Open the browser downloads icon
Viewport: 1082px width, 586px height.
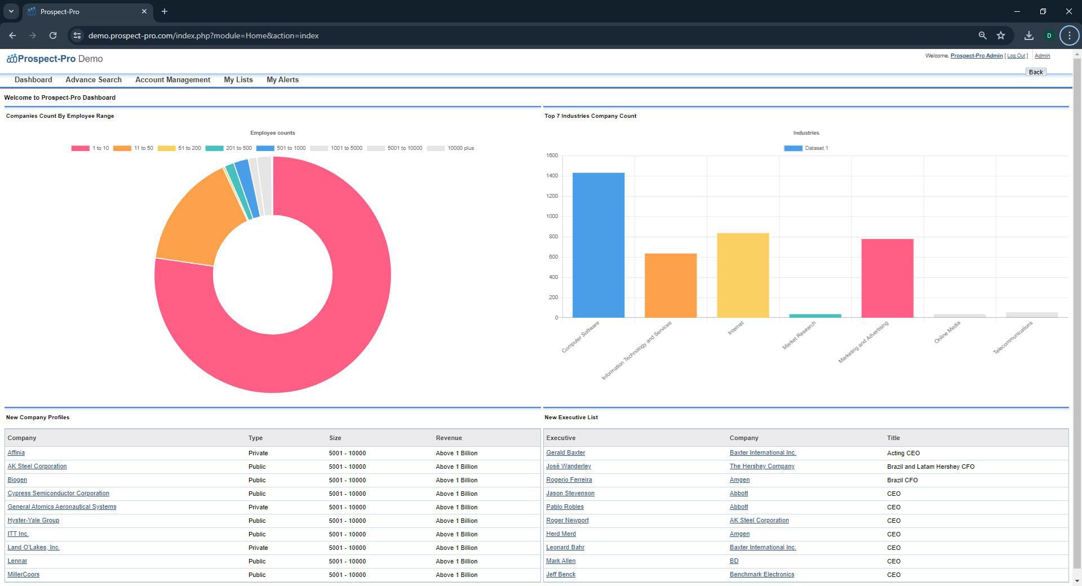pyautogui.click(x=1029, y=35)
